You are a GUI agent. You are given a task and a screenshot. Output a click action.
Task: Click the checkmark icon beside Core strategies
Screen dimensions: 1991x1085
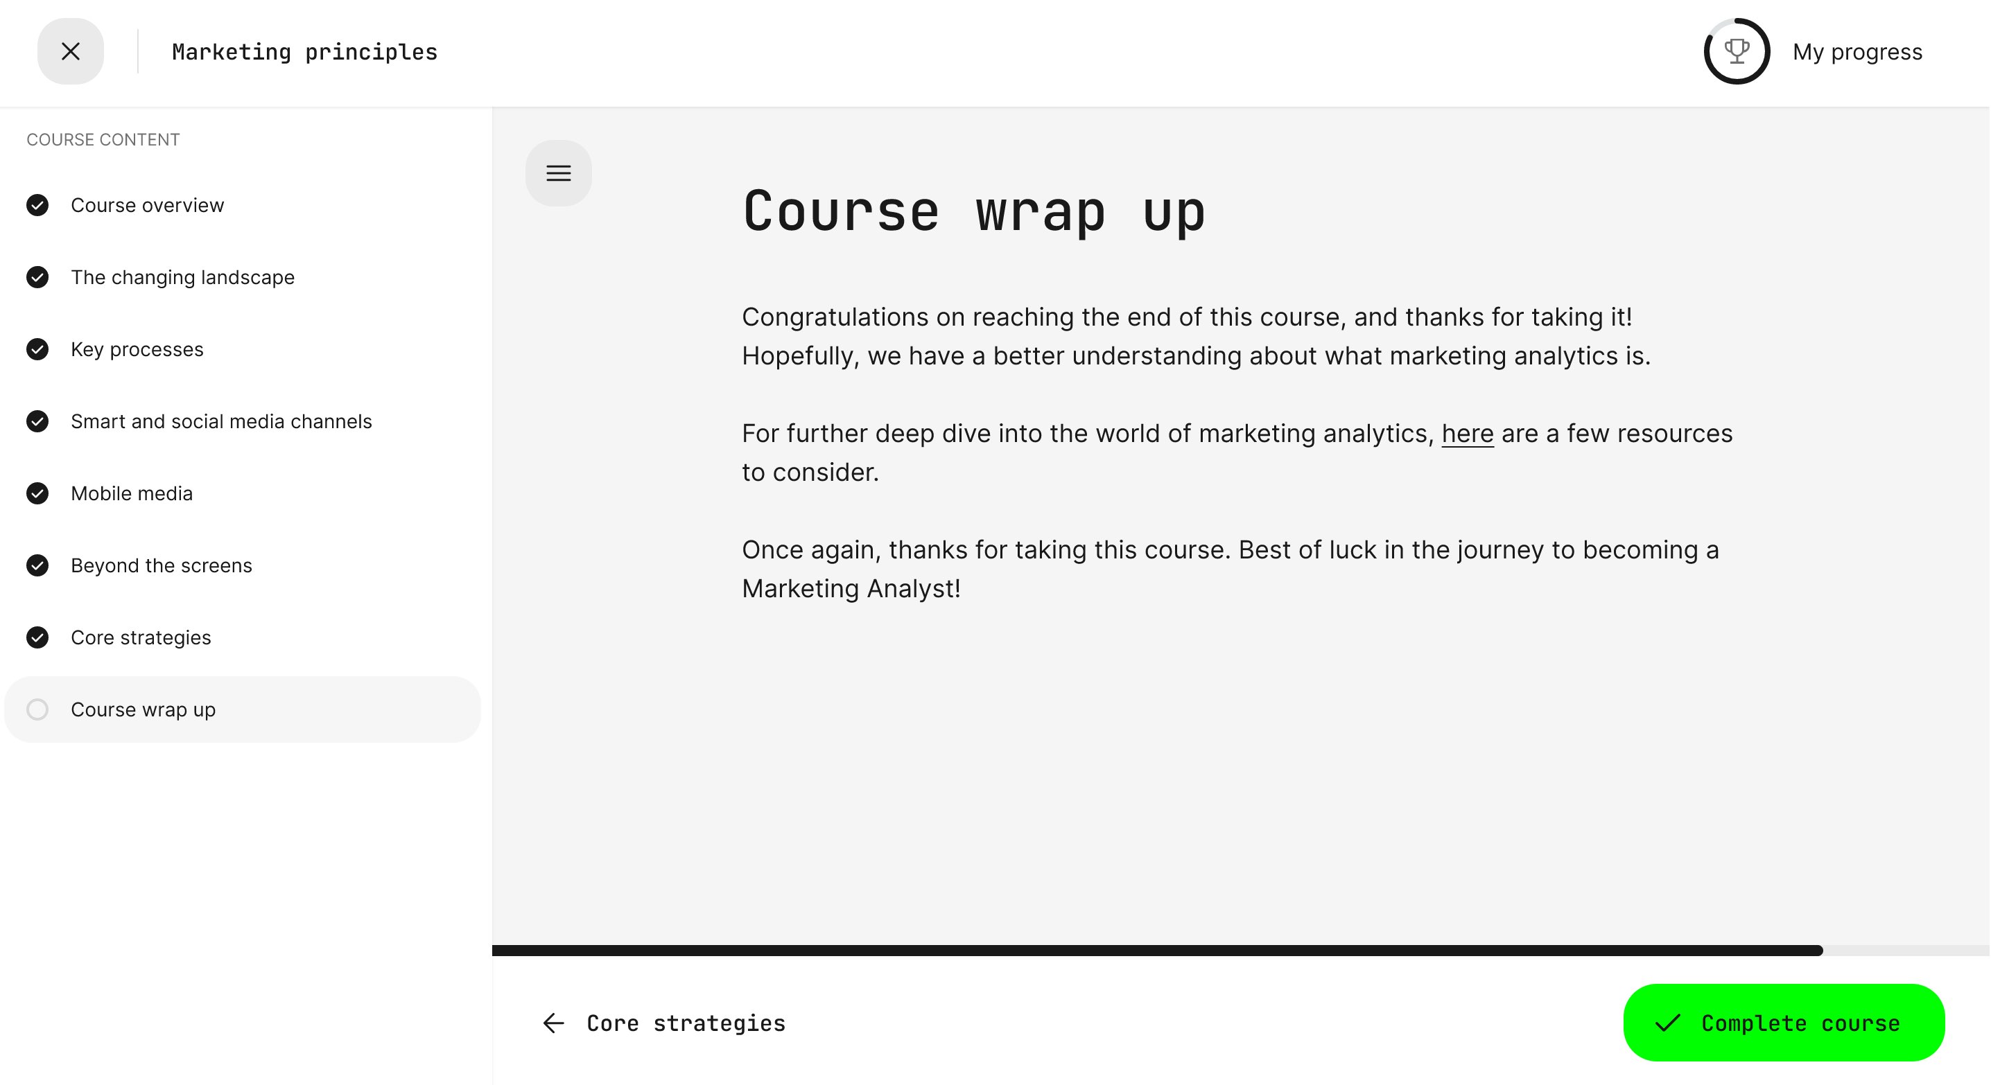point(37,638)
